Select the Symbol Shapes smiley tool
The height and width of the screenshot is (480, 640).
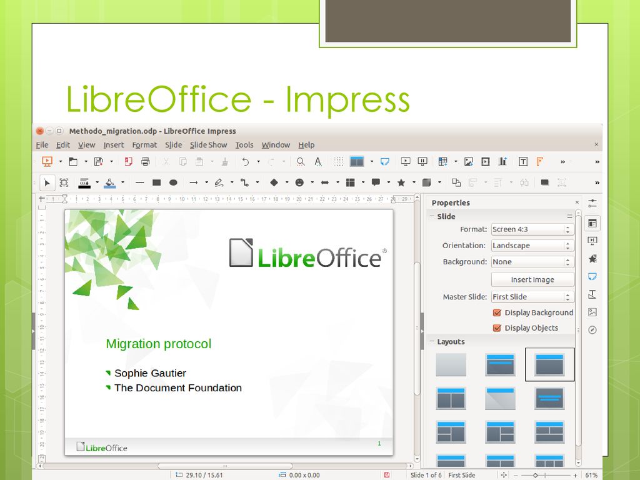pos(299,182)
